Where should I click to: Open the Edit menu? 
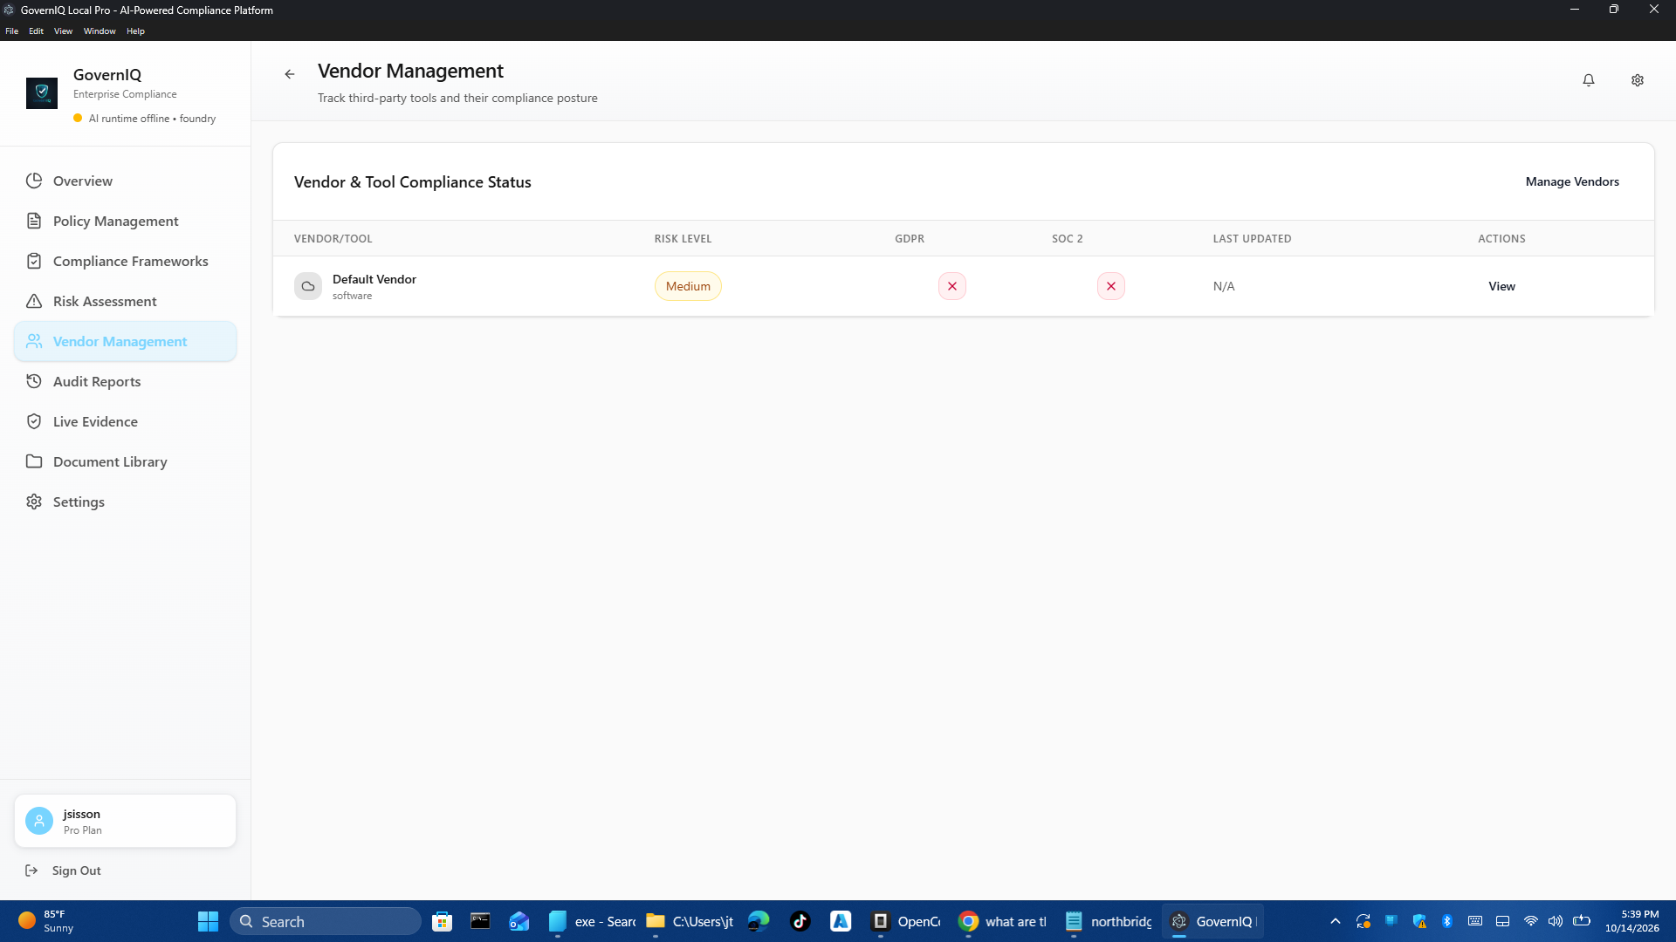click(36, 31)
